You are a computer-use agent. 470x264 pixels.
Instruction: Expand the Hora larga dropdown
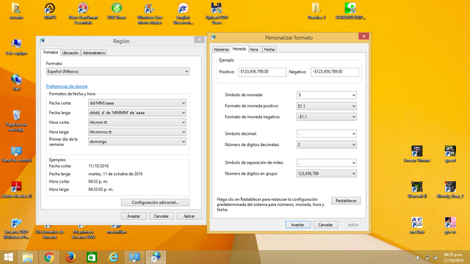coord(137,132)
